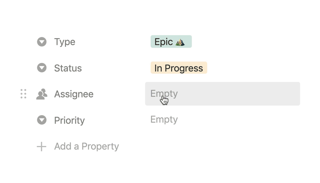Open the Status property name menu
The image size is (320, 183).
point(68,68)
